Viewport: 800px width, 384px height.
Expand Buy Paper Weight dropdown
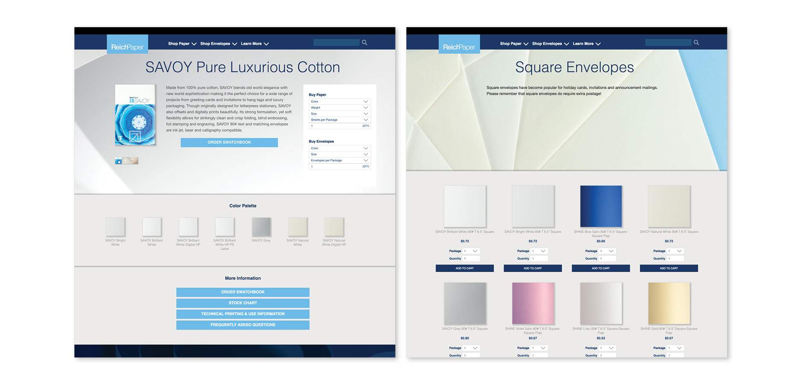point(340,108)
